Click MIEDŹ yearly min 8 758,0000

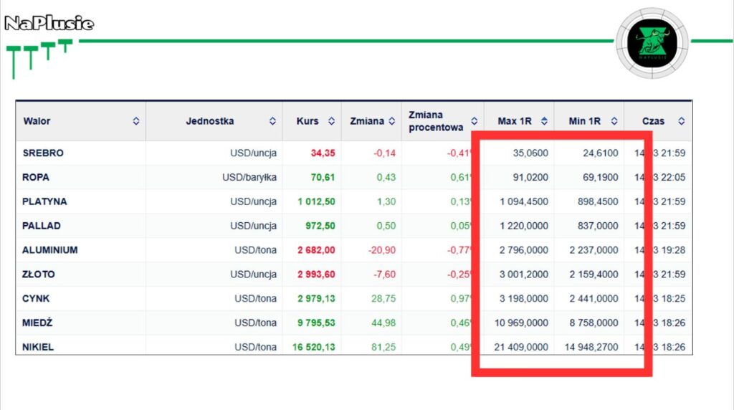pos(594,323)
